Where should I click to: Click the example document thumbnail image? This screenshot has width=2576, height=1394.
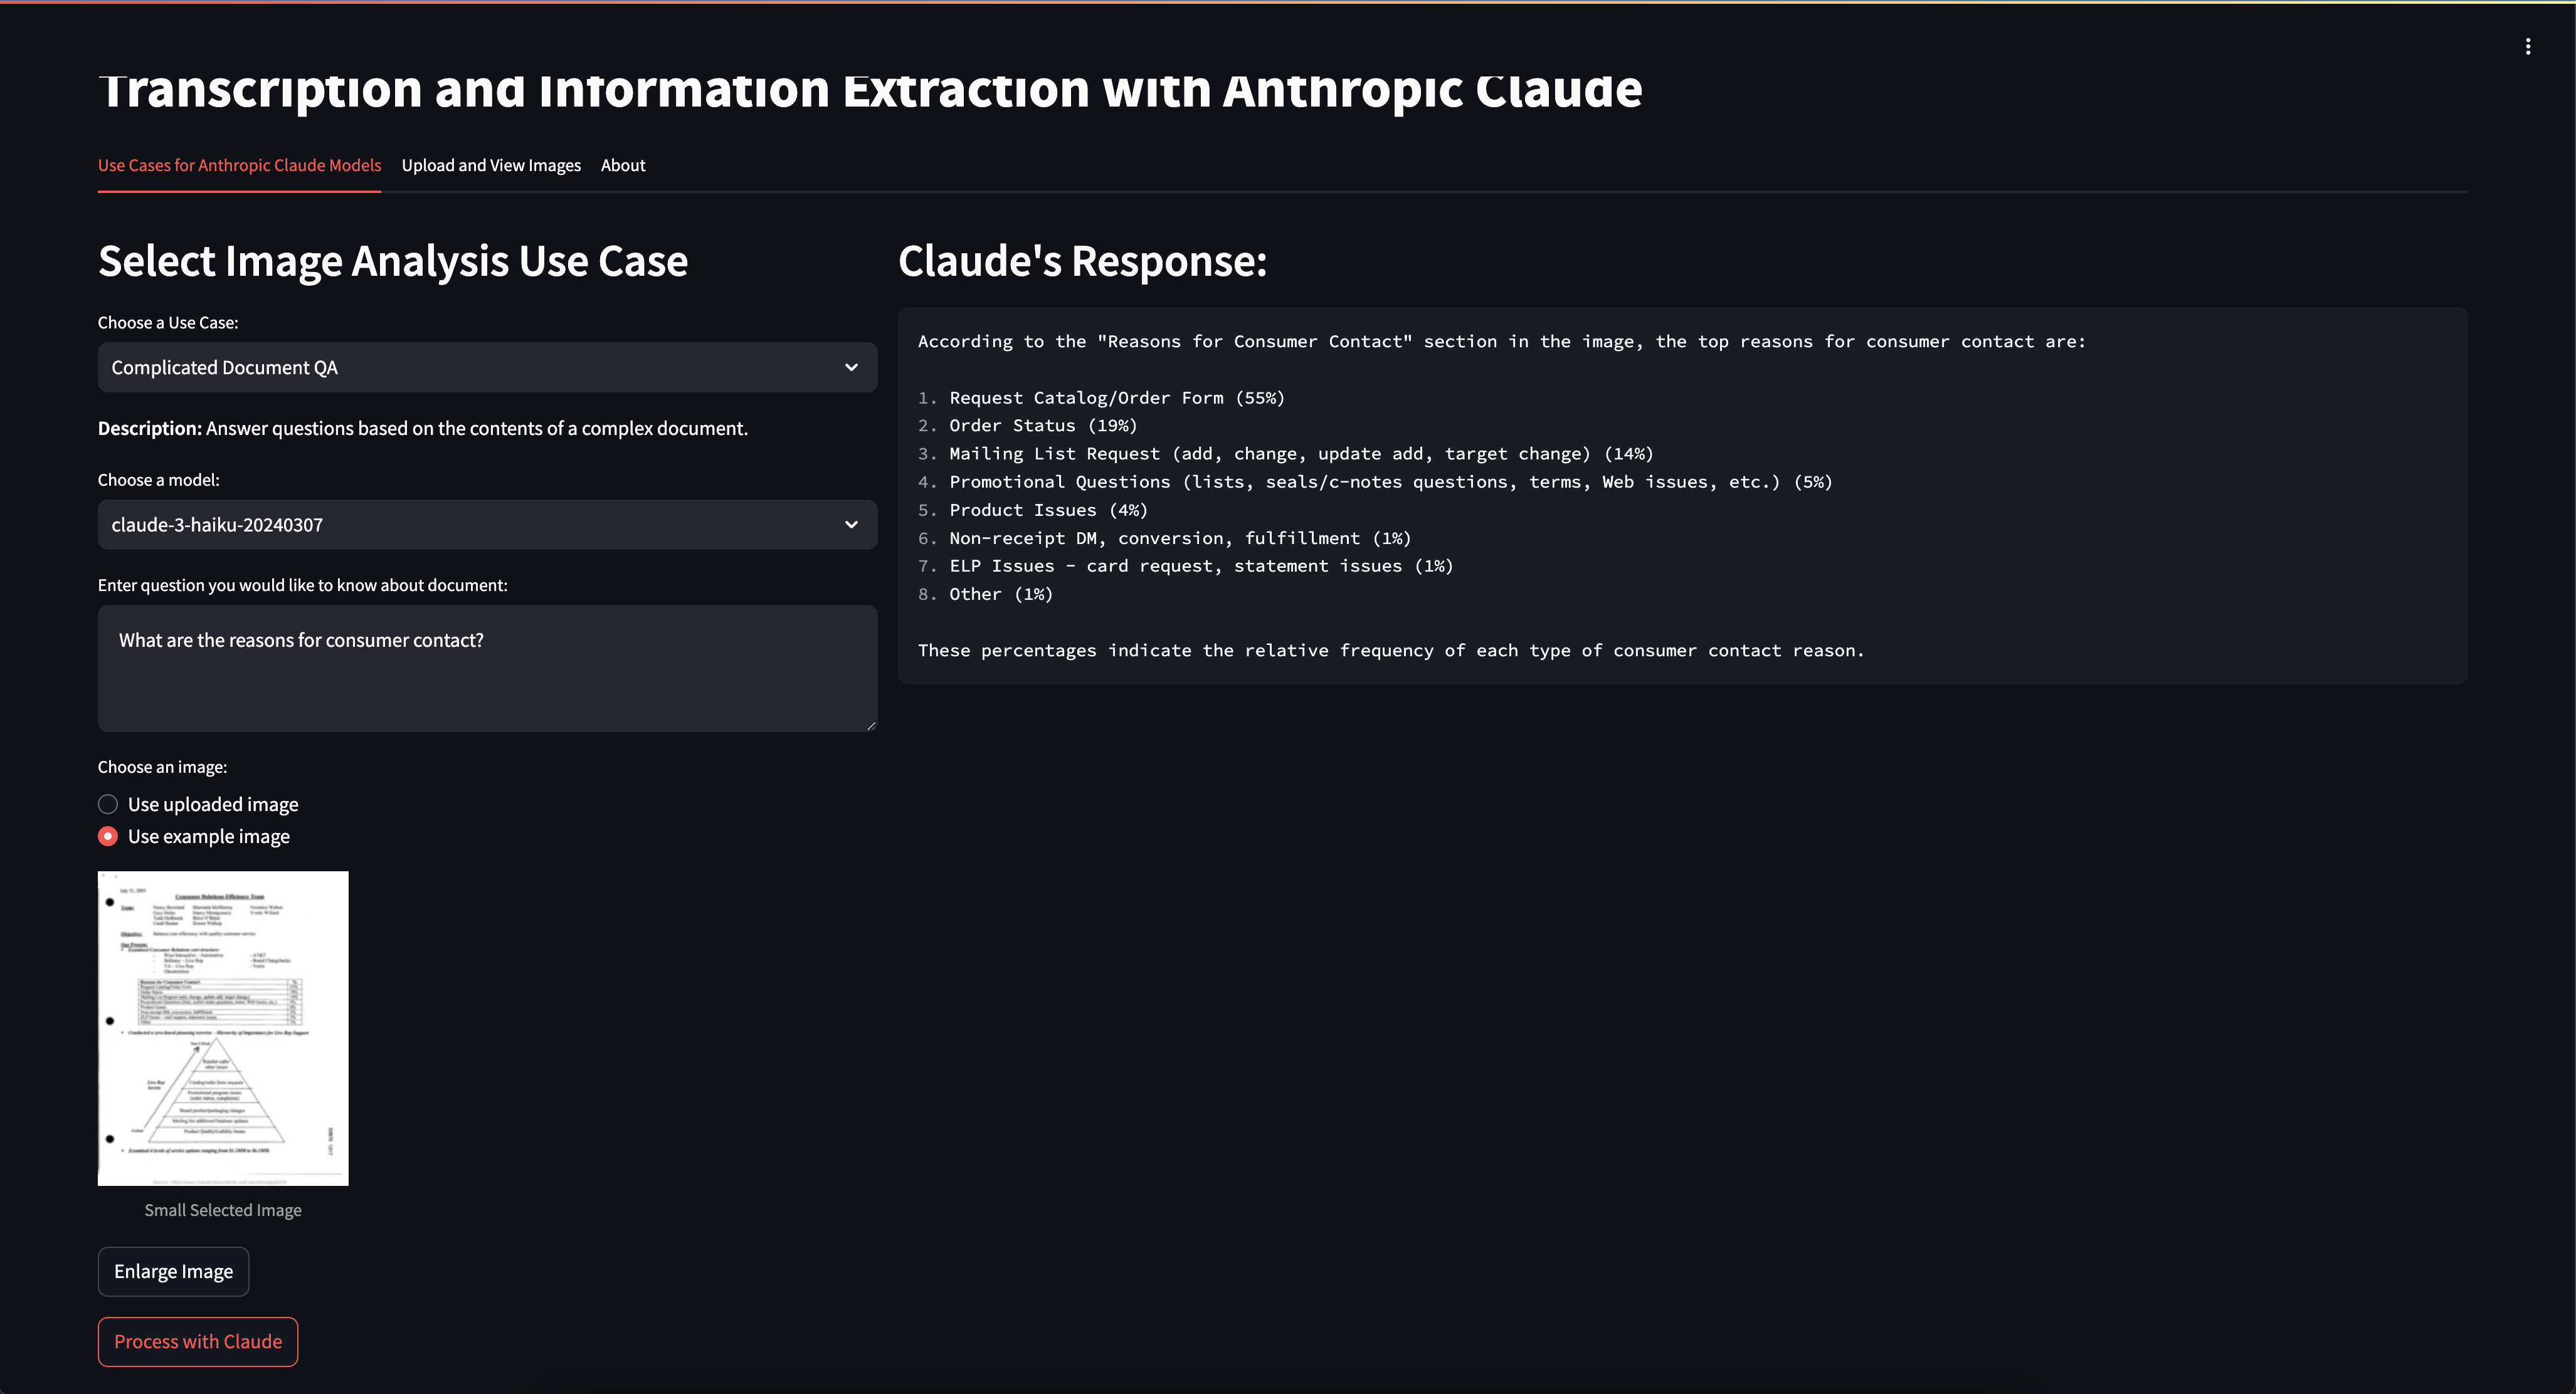click(223, 1028)
